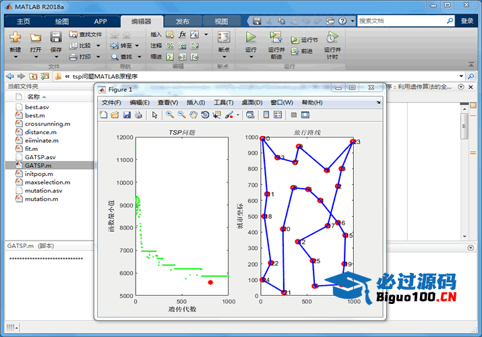Viewport: 482px width, 337px height.
Task: Click the Find Files button
Action: [x=86, y=34]
